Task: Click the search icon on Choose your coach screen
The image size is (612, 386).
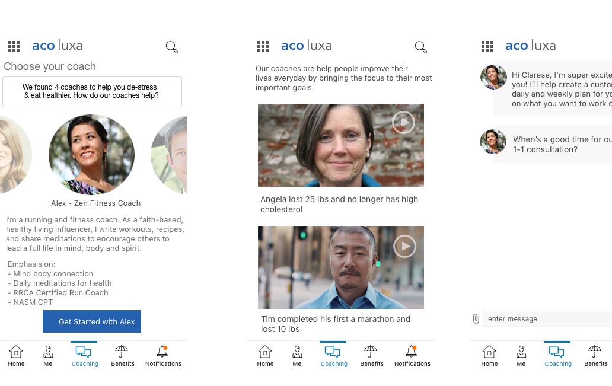Action: [172, 47]
